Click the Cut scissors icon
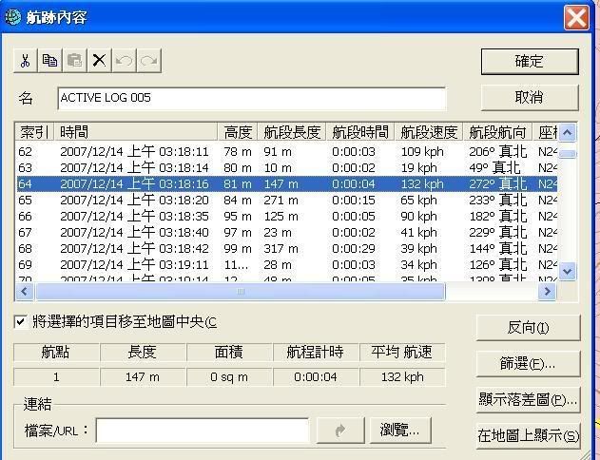Image resolution: width=600 pixels, height=460 pixels. click(26, 61)
